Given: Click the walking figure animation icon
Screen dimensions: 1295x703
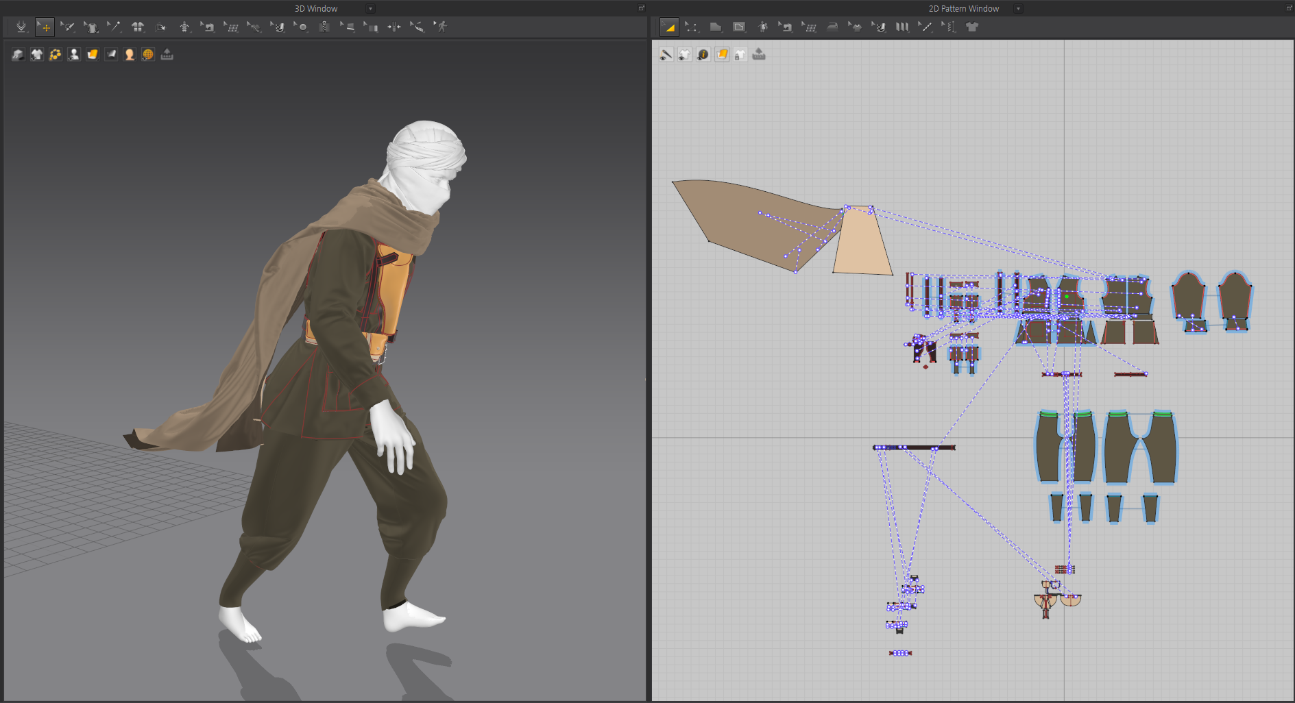Looking at the screenshot, I should [x=441, y=27].
